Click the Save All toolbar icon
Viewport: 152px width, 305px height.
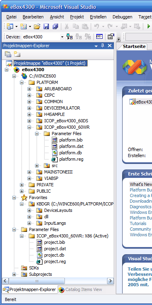[55, 26]
